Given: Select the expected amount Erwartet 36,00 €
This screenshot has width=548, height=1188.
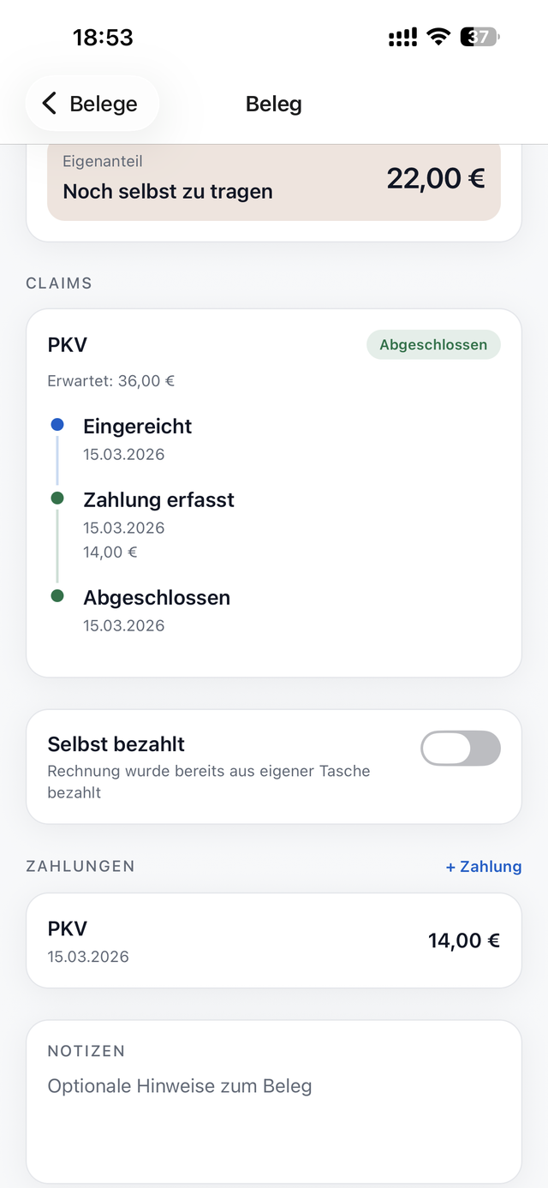Looking at the screenshot, I should coord(110,380).
